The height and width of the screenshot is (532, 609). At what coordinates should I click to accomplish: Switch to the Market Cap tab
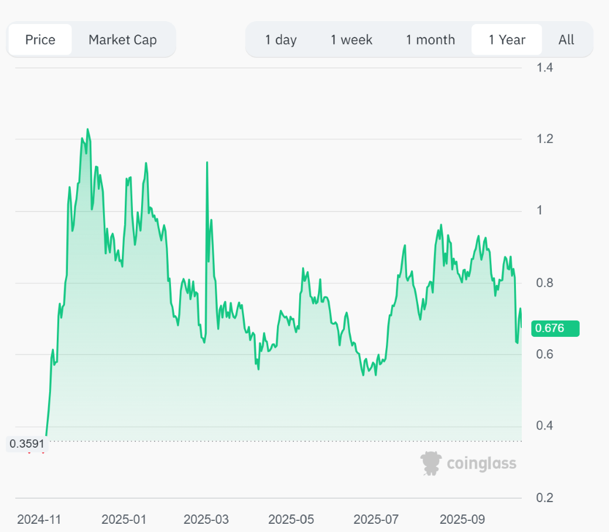tap(122, 40)
